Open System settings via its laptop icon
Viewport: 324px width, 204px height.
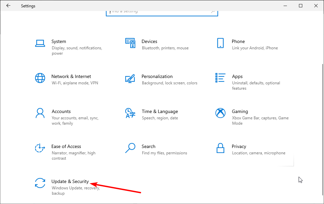pos(40,43)
